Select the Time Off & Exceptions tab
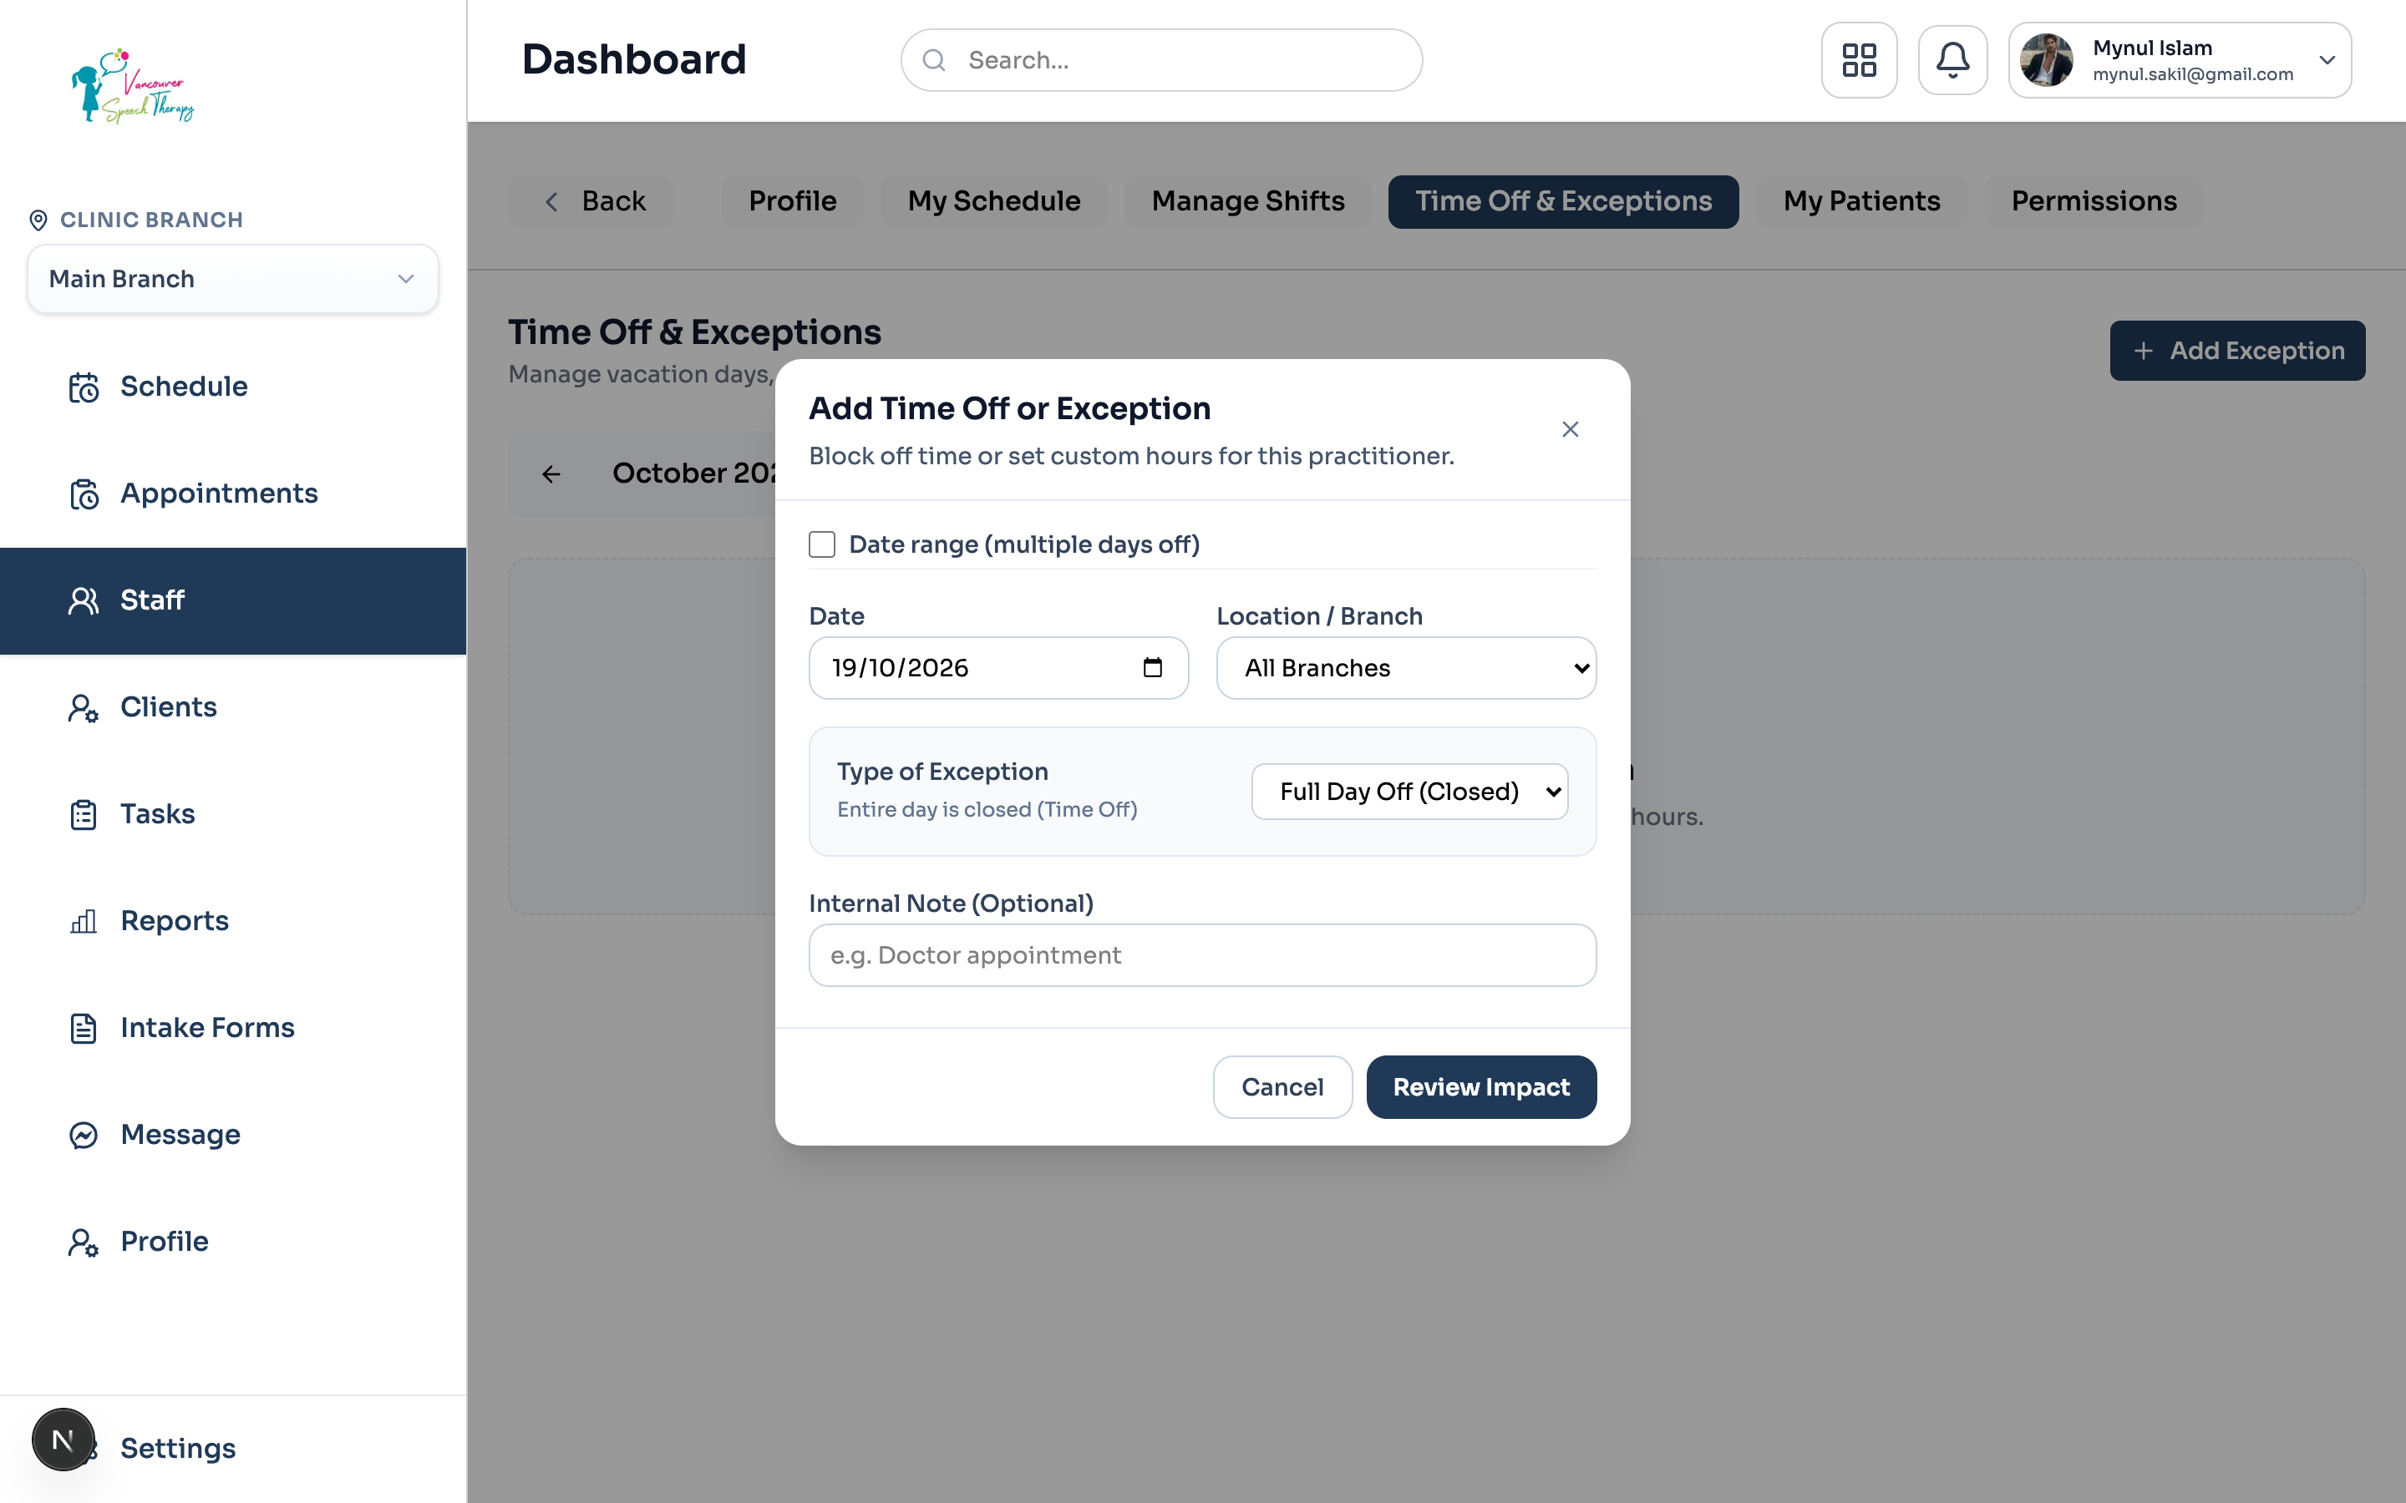 tap(1563, 202)
